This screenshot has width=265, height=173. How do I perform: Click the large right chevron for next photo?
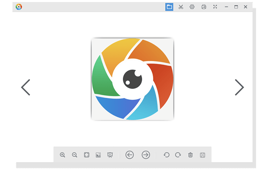click(239, 87)
